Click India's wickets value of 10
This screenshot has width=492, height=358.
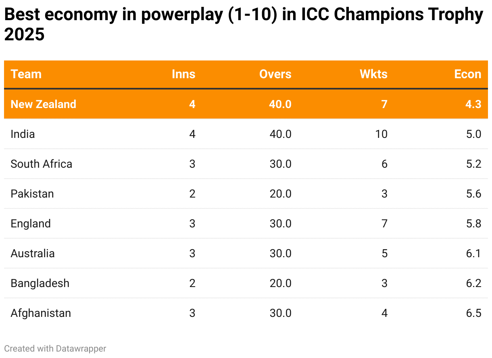tap(381, 134)
